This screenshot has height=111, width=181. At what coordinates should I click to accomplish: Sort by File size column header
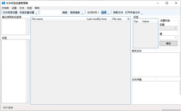pyautogui.click(x=119, y=19)
